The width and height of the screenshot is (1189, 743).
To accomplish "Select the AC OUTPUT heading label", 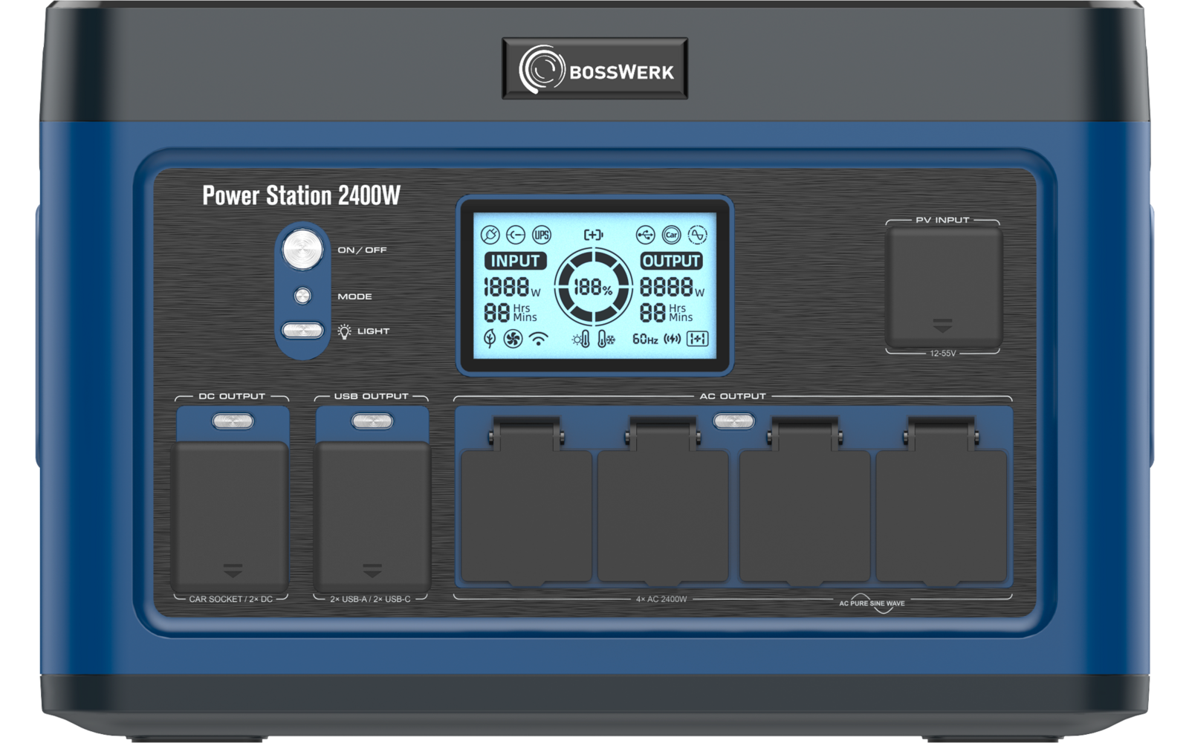I will (733, 396).
